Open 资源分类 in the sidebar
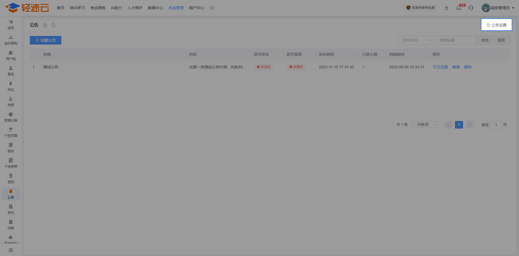This screenshot has width=519, height=256. [x=11, y=117]
